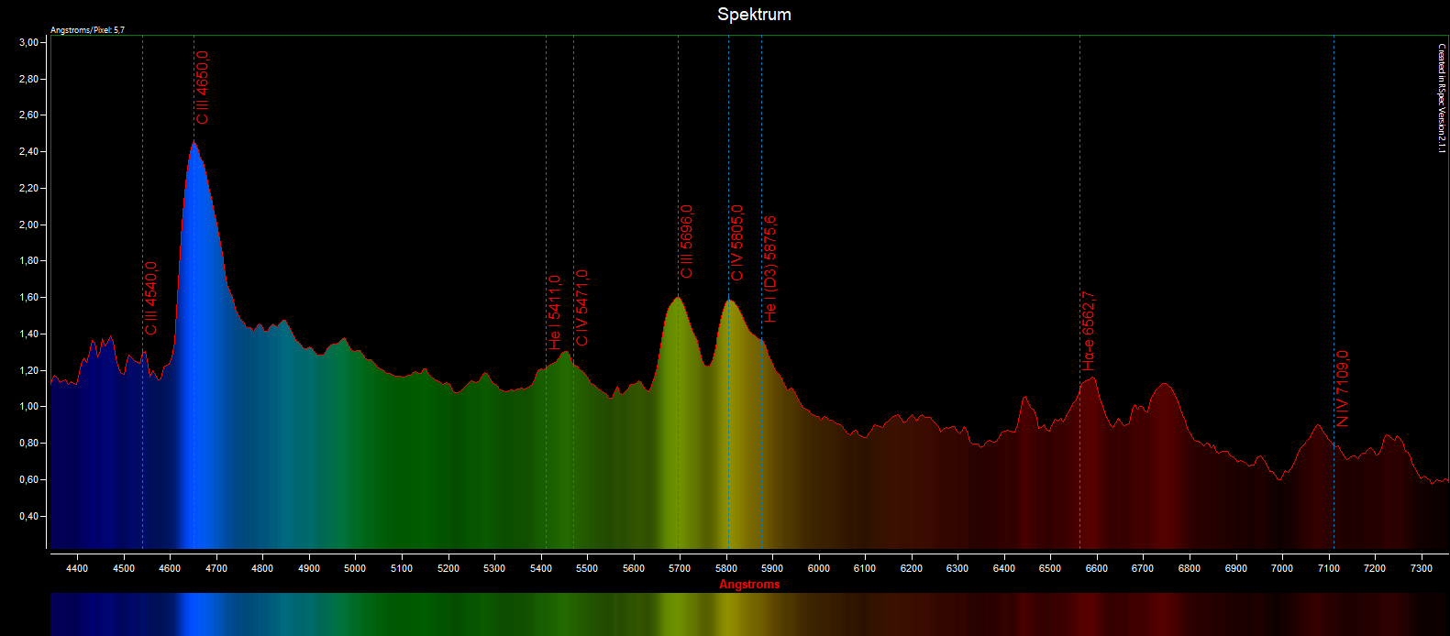Select x-axis tick label "7100"
Viewport: 1450px width, 636px height.
pos(1329,568)
